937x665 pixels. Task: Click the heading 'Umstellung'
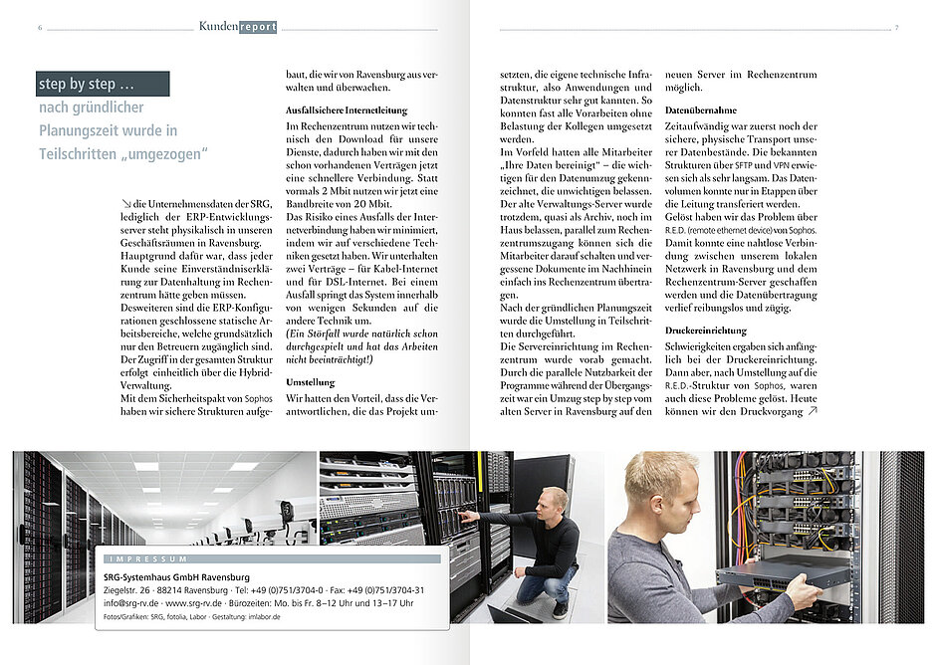(310, 382)
